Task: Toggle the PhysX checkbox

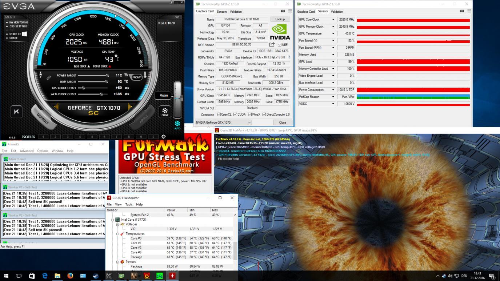Action: click(250, 115)
